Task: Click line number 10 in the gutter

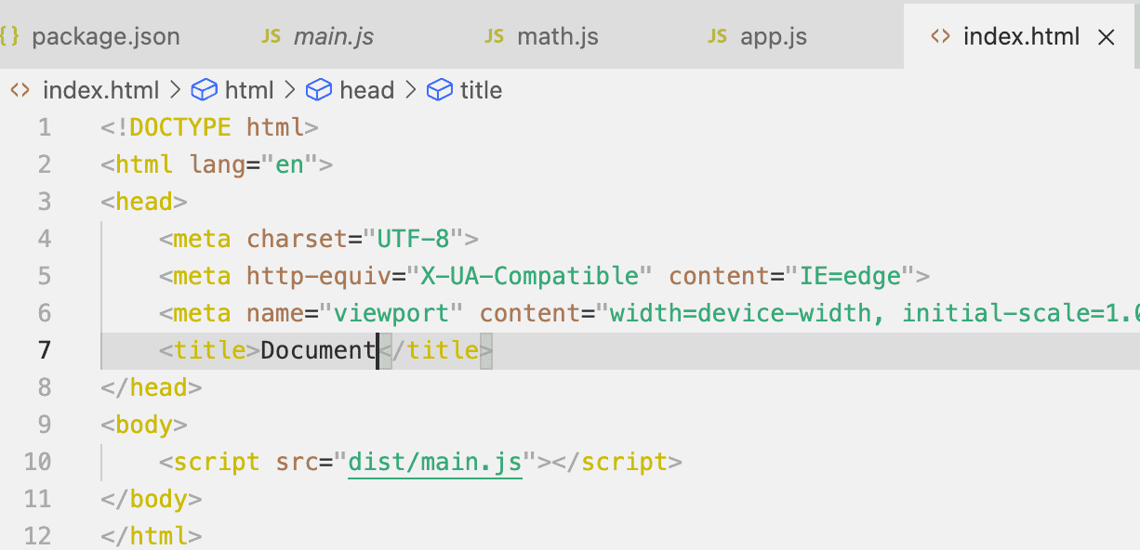Action: (x=38, y=462)
